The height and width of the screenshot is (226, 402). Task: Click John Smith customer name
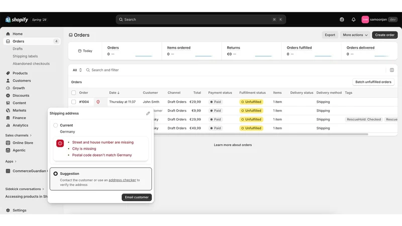[151, 102]
